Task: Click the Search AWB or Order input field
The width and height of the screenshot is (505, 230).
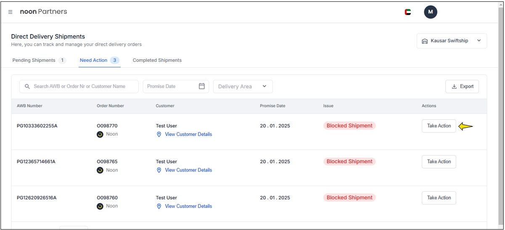Action: point(82,86)
